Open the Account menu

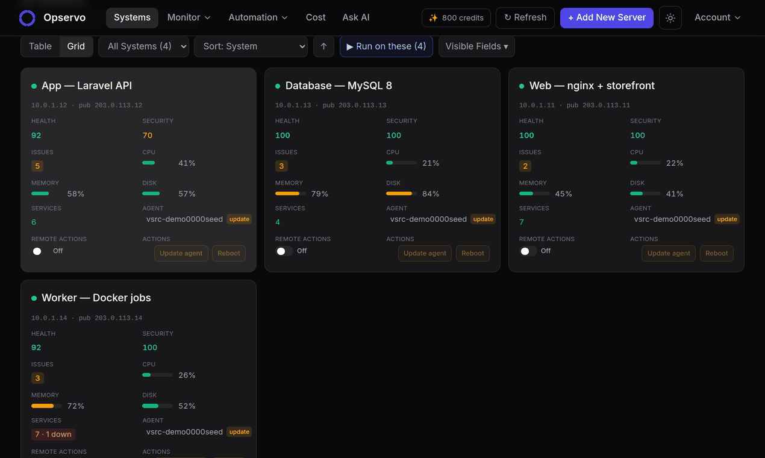click(717, 17)
